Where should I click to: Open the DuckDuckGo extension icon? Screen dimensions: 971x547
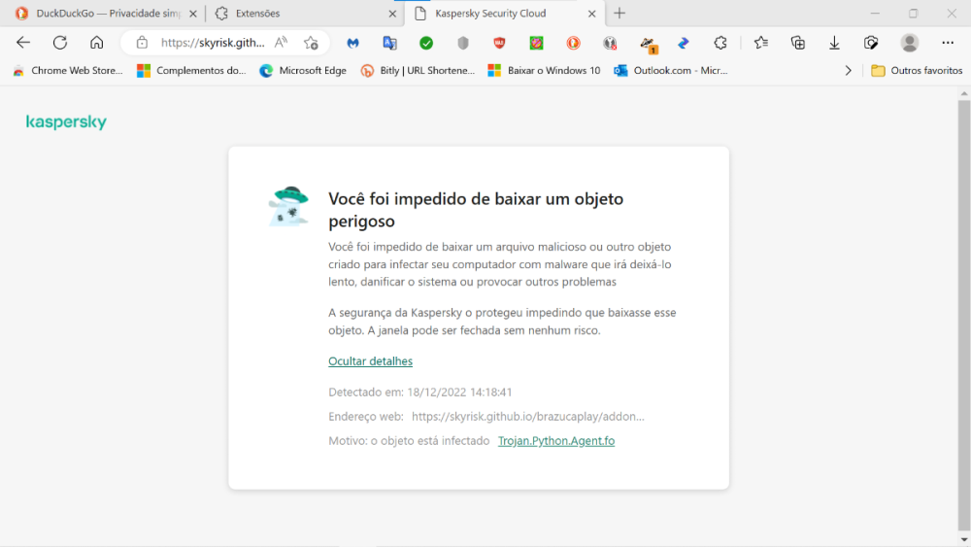(x=574, y=43)
